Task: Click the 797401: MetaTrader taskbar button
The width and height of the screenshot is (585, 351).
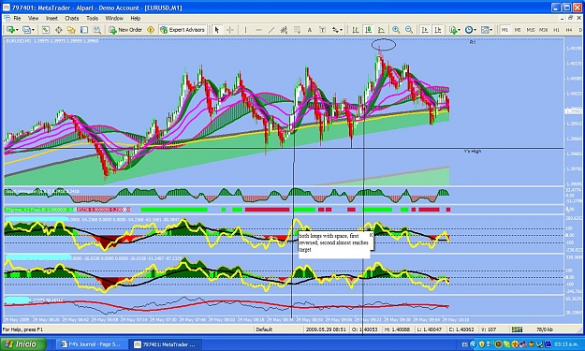Action: [x=165, y=344]
